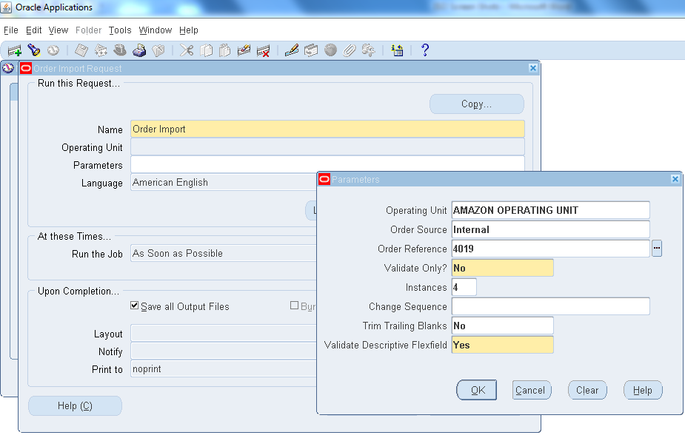Open the File menu
This screenshot has width=685, height=438.
(x=11, y=30)
